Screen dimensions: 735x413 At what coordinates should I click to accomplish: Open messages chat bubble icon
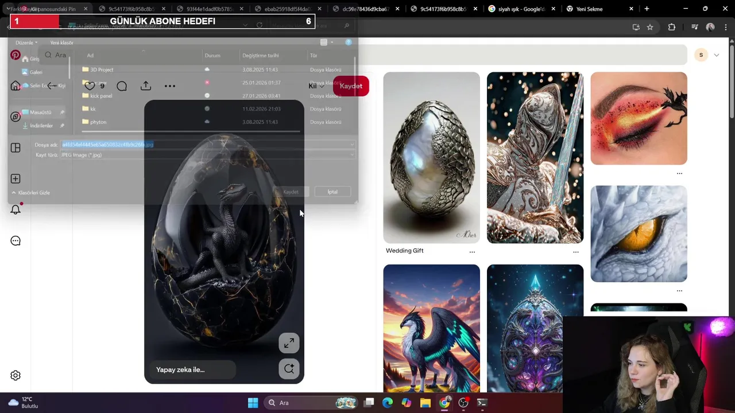(16, 241)
